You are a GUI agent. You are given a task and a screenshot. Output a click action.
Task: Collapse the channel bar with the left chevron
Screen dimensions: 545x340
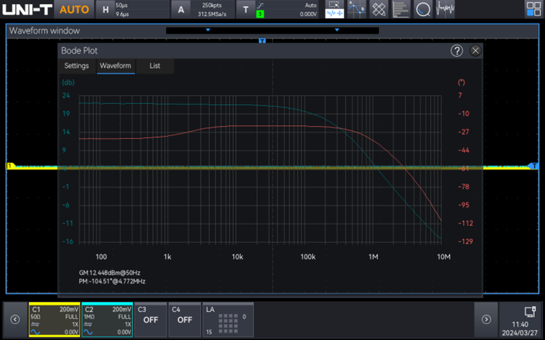click(14, 320)
